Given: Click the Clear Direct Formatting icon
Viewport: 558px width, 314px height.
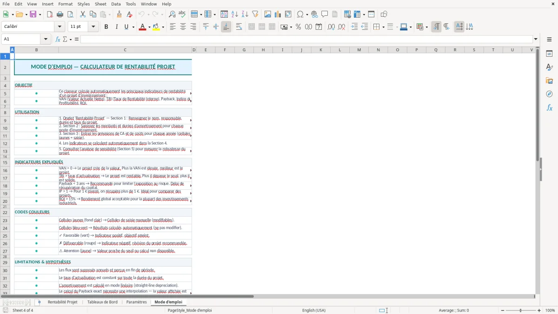Looking at the screenshot, I should [130, 14].
